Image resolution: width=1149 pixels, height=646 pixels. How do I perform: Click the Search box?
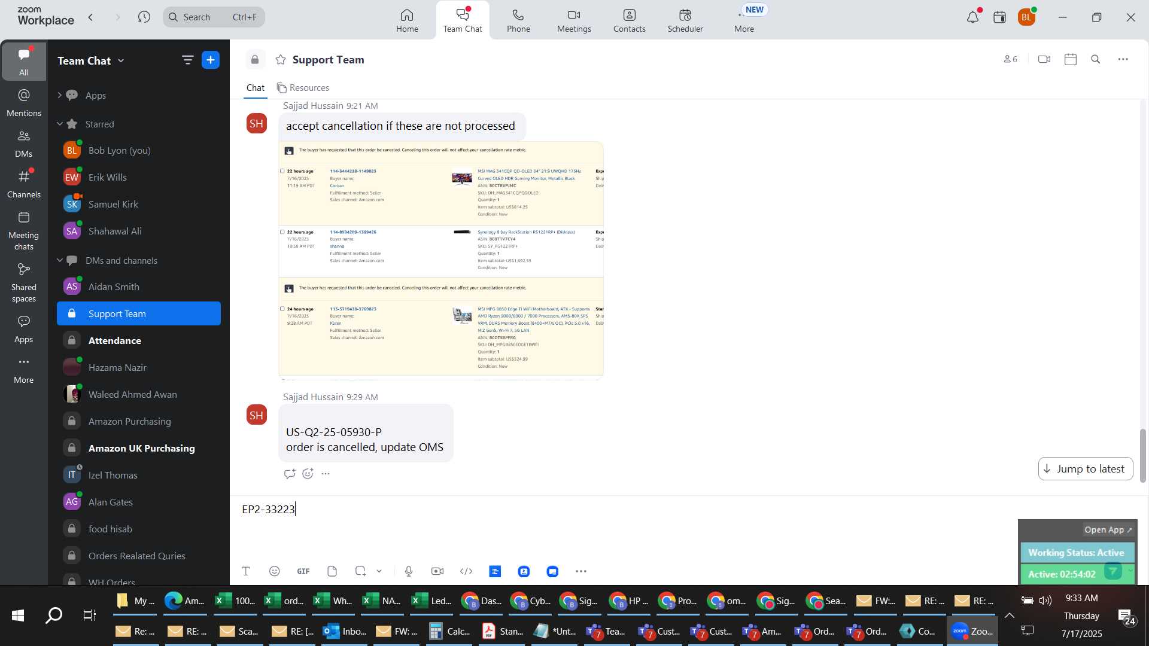coord(214,17)
